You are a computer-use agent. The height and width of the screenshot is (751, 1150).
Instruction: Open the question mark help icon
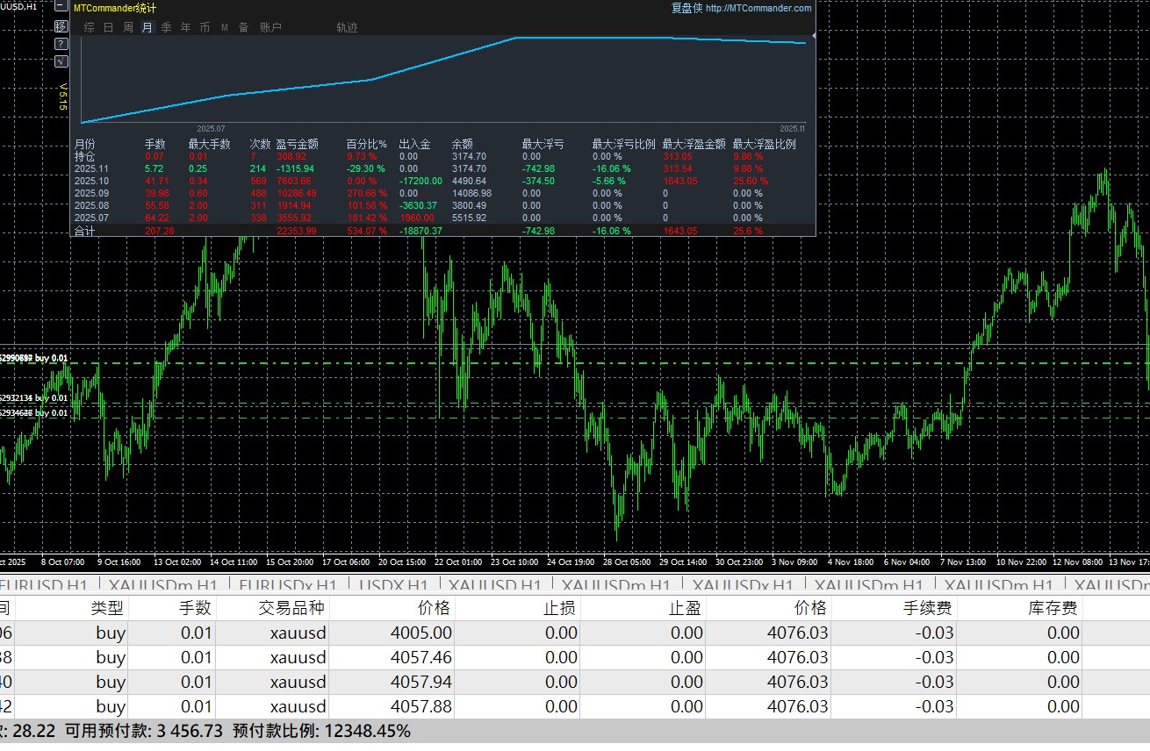coord(61,44)
